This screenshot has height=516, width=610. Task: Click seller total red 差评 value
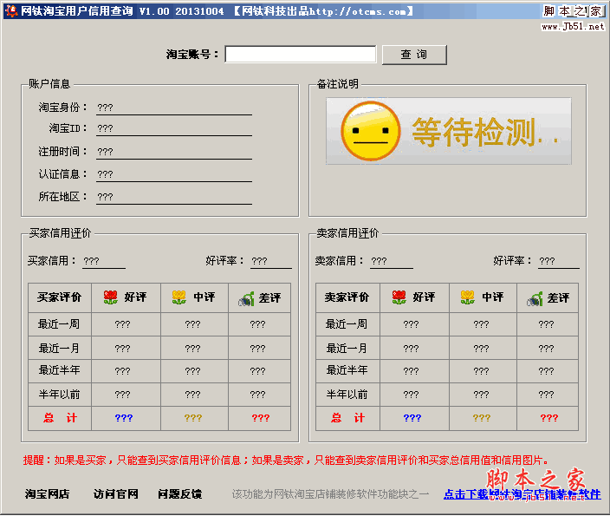pos(549,418)
